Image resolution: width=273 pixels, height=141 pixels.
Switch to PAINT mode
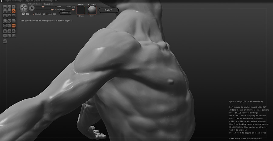pyautogui.click(x=108, y=10)
